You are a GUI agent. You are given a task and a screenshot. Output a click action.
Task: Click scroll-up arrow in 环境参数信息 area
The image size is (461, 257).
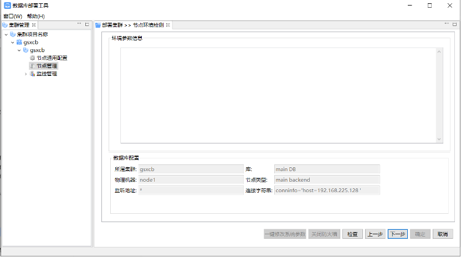click(x=439, y=52)
